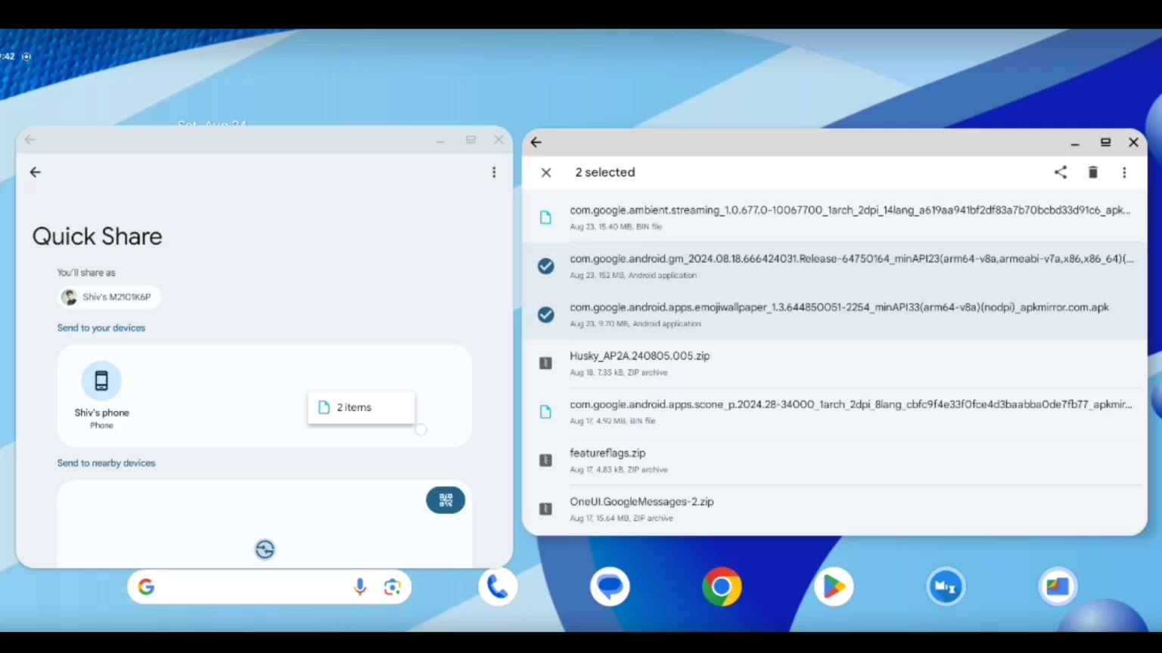
Task: Go back in the Files window title bar
Action: [x=536, y=142]
